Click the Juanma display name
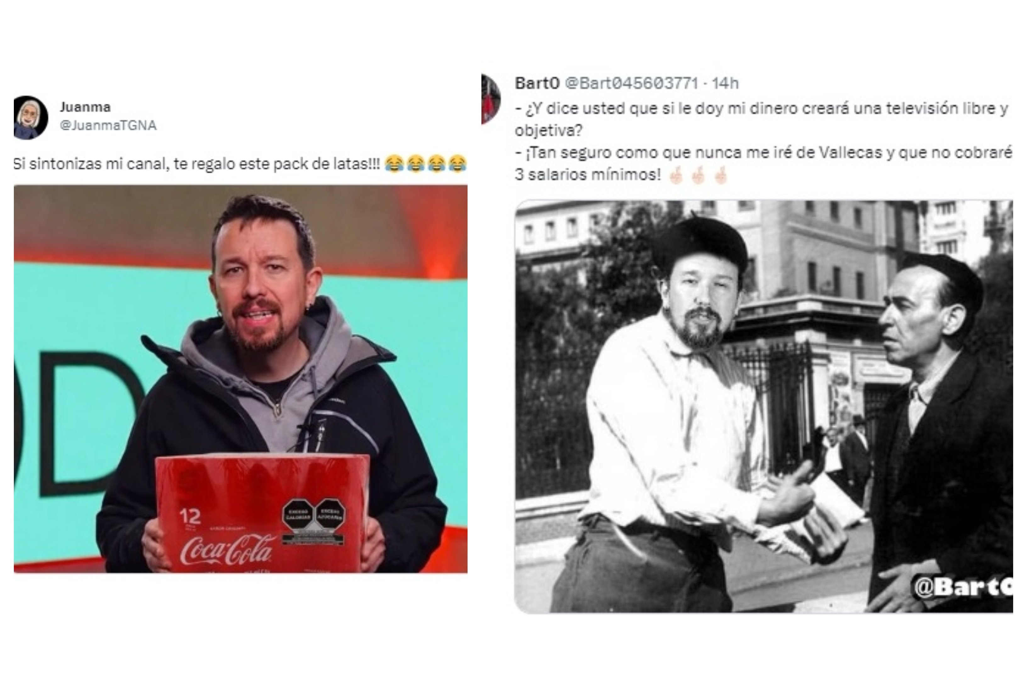Viewport: 1027px width, 681px height. pos(85,107)
